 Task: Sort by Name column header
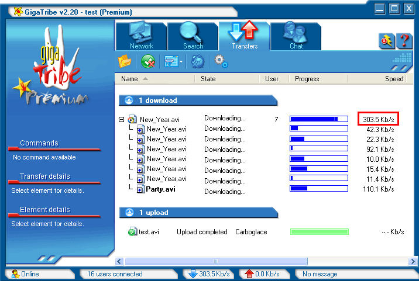[154, 79]
